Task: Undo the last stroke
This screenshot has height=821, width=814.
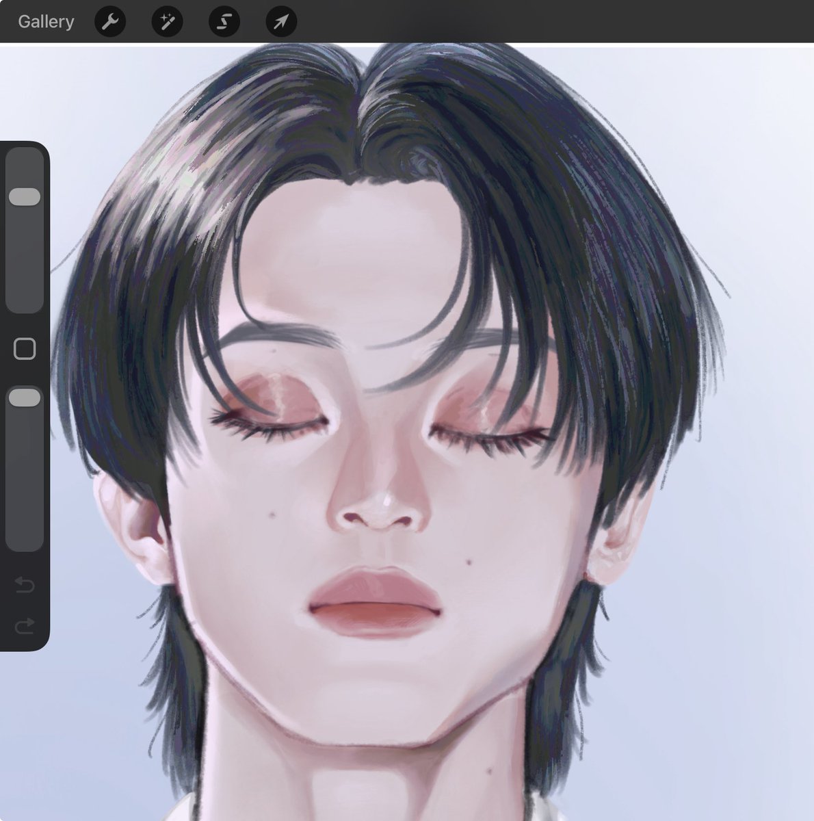Action: (x=25, y=585)
